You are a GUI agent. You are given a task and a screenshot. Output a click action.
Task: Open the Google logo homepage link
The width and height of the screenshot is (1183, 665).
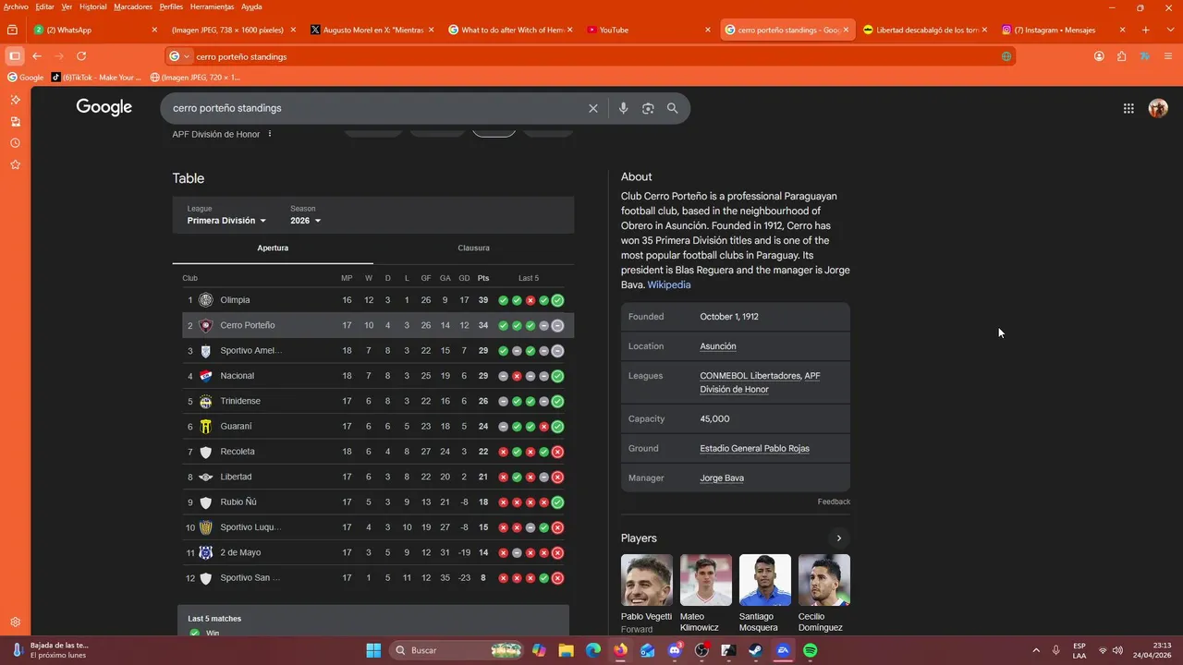pyautogui.click(x=104, y=107)
